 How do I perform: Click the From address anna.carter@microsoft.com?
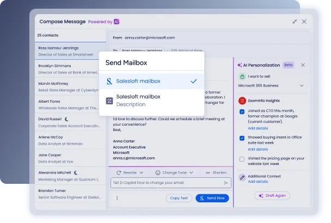click(x=150, y=38)
